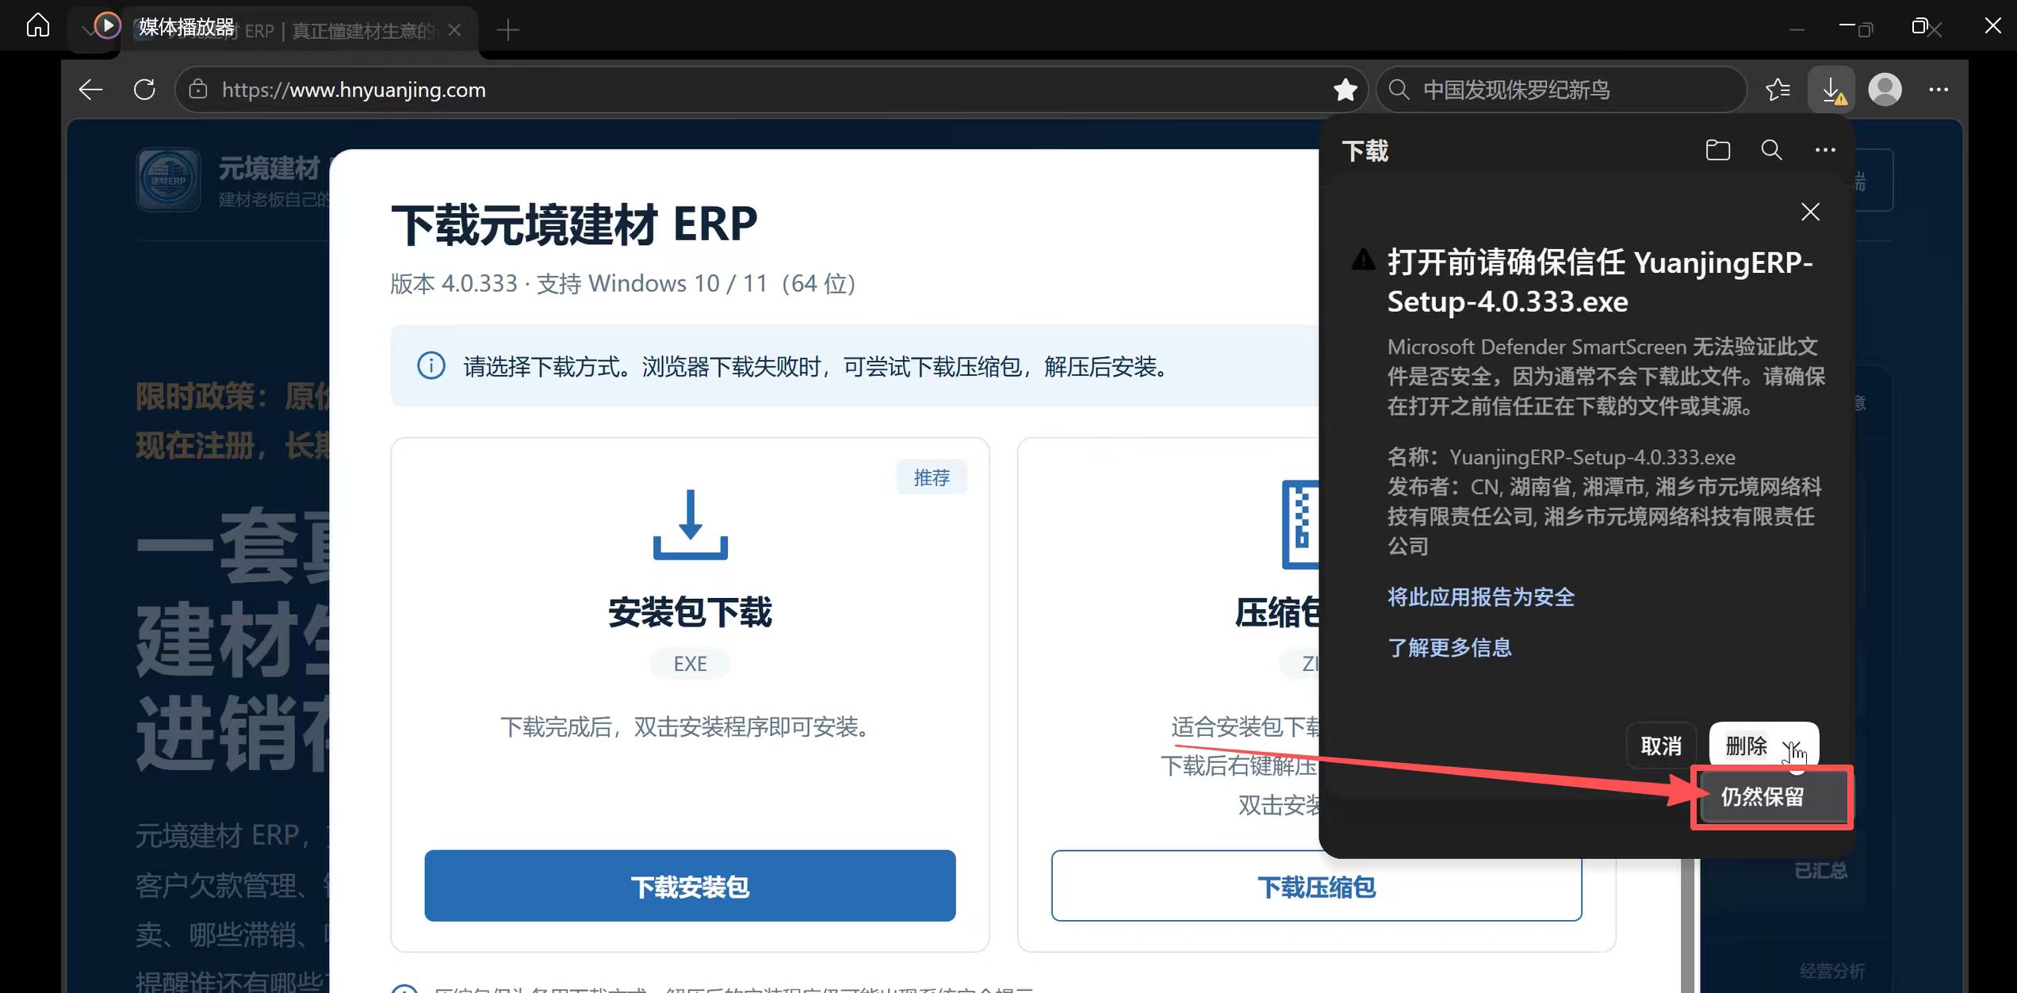Image resolution: width=2017 pixels, height=993 pixels.
Task: Select 仍然保留 from the menu
Action: click(x=1773, y=797)
